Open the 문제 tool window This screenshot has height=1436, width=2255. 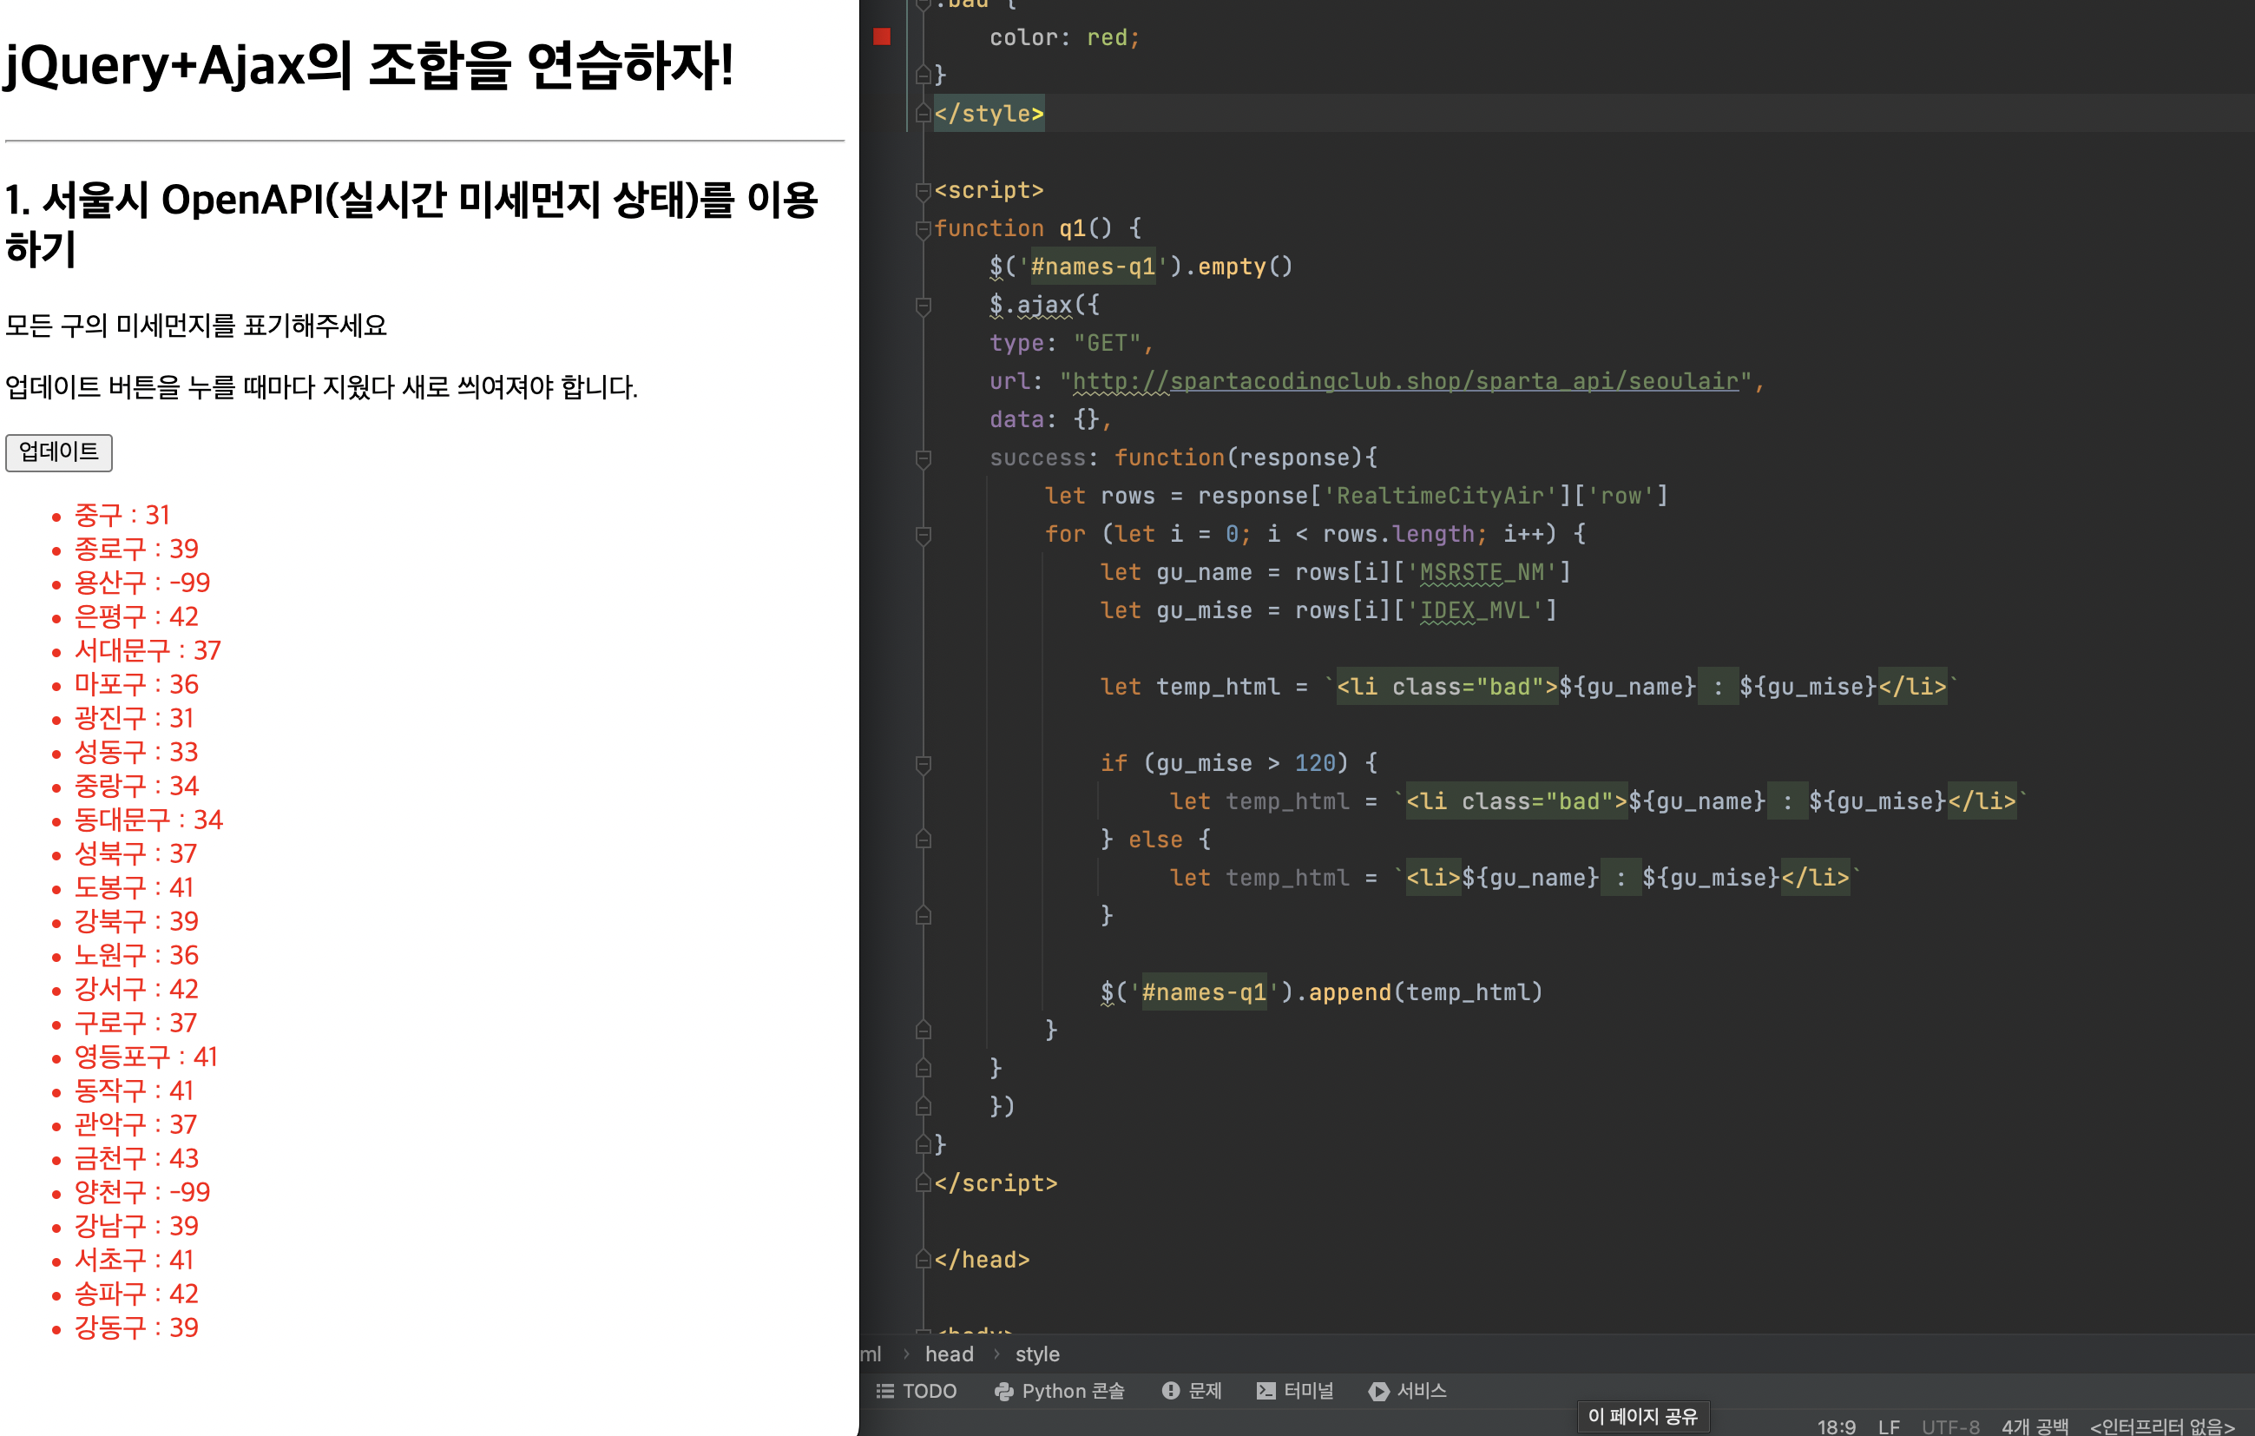tap(1191, 1391)
